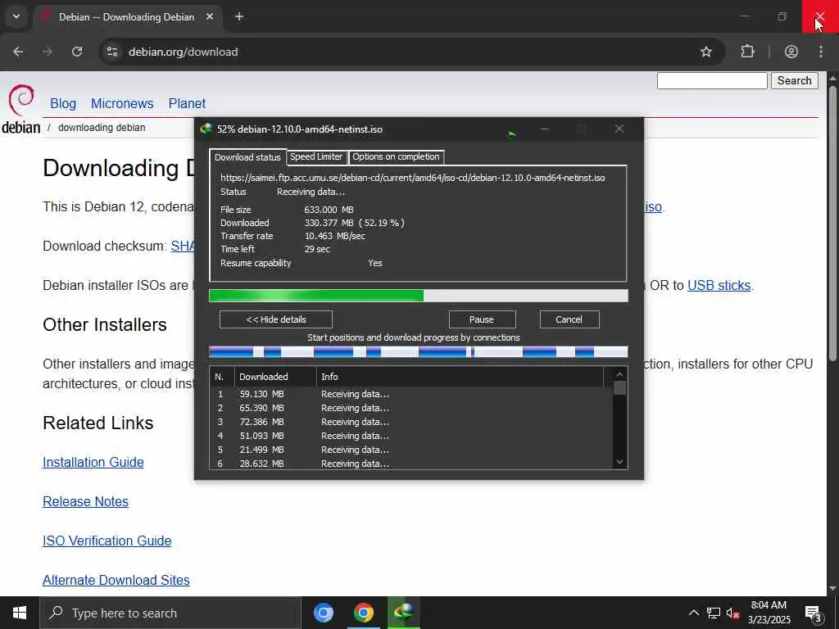This screenshot has height=629, width=839.
Task: Open the Chrome extensions puzzle icon
Action: coord(747,52)
